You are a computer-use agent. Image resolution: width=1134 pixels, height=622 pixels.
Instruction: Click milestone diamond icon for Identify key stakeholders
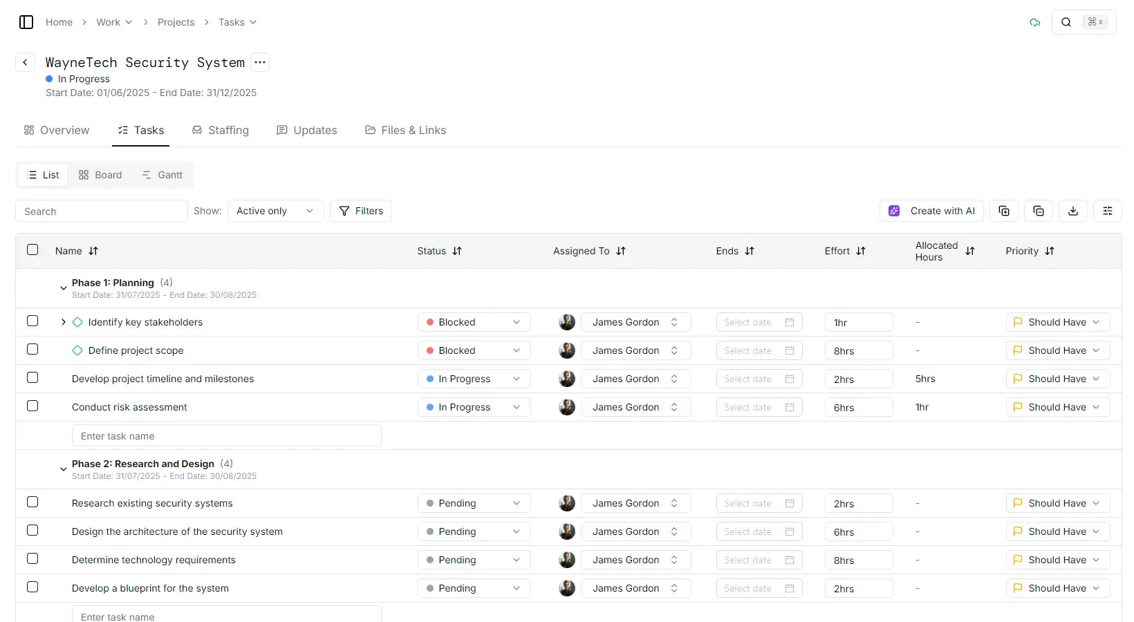pos(77,322)
